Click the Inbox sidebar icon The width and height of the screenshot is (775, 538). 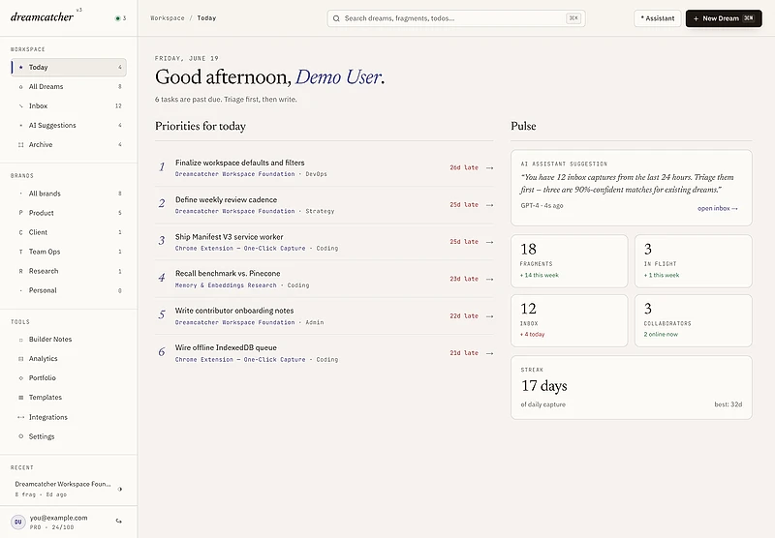click(x=20, y=106)
